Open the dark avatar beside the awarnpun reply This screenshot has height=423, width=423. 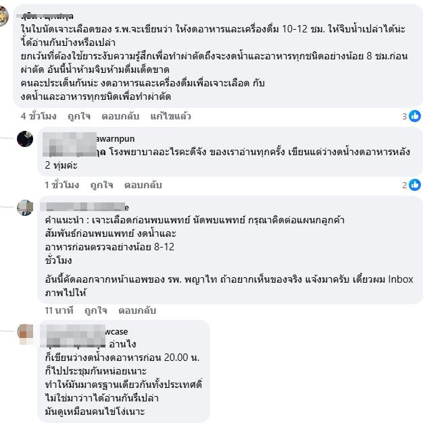(25, 139)
